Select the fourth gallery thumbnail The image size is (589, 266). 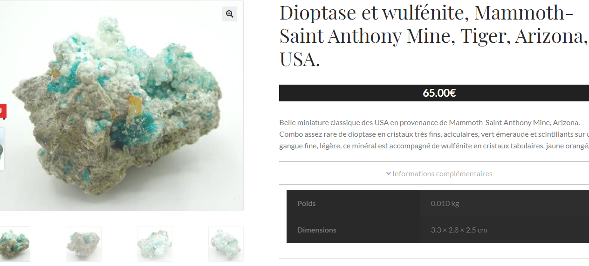coord(226,244)
